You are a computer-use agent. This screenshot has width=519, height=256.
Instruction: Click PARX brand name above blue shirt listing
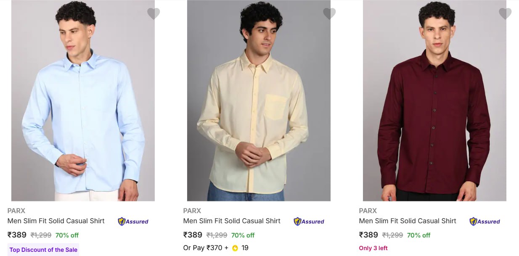16,211
